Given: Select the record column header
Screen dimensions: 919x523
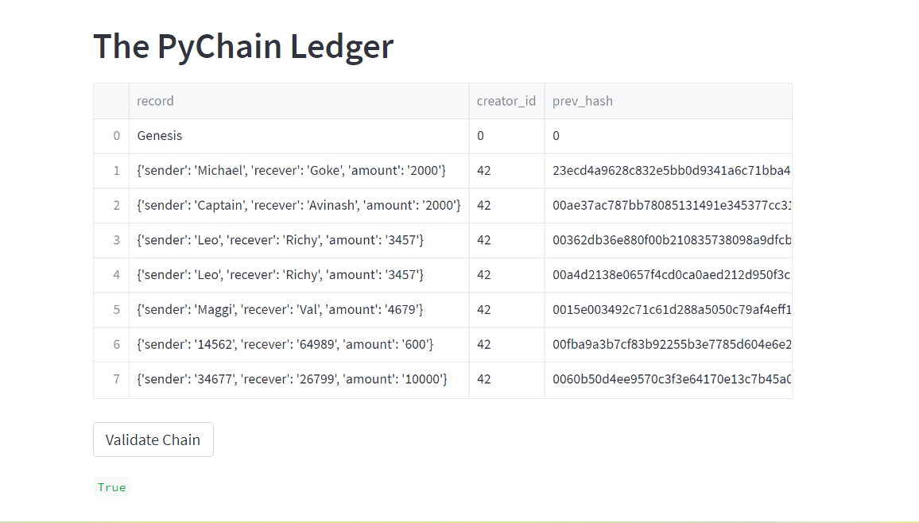Looking at the screenshot, I should tap(155, 100).
